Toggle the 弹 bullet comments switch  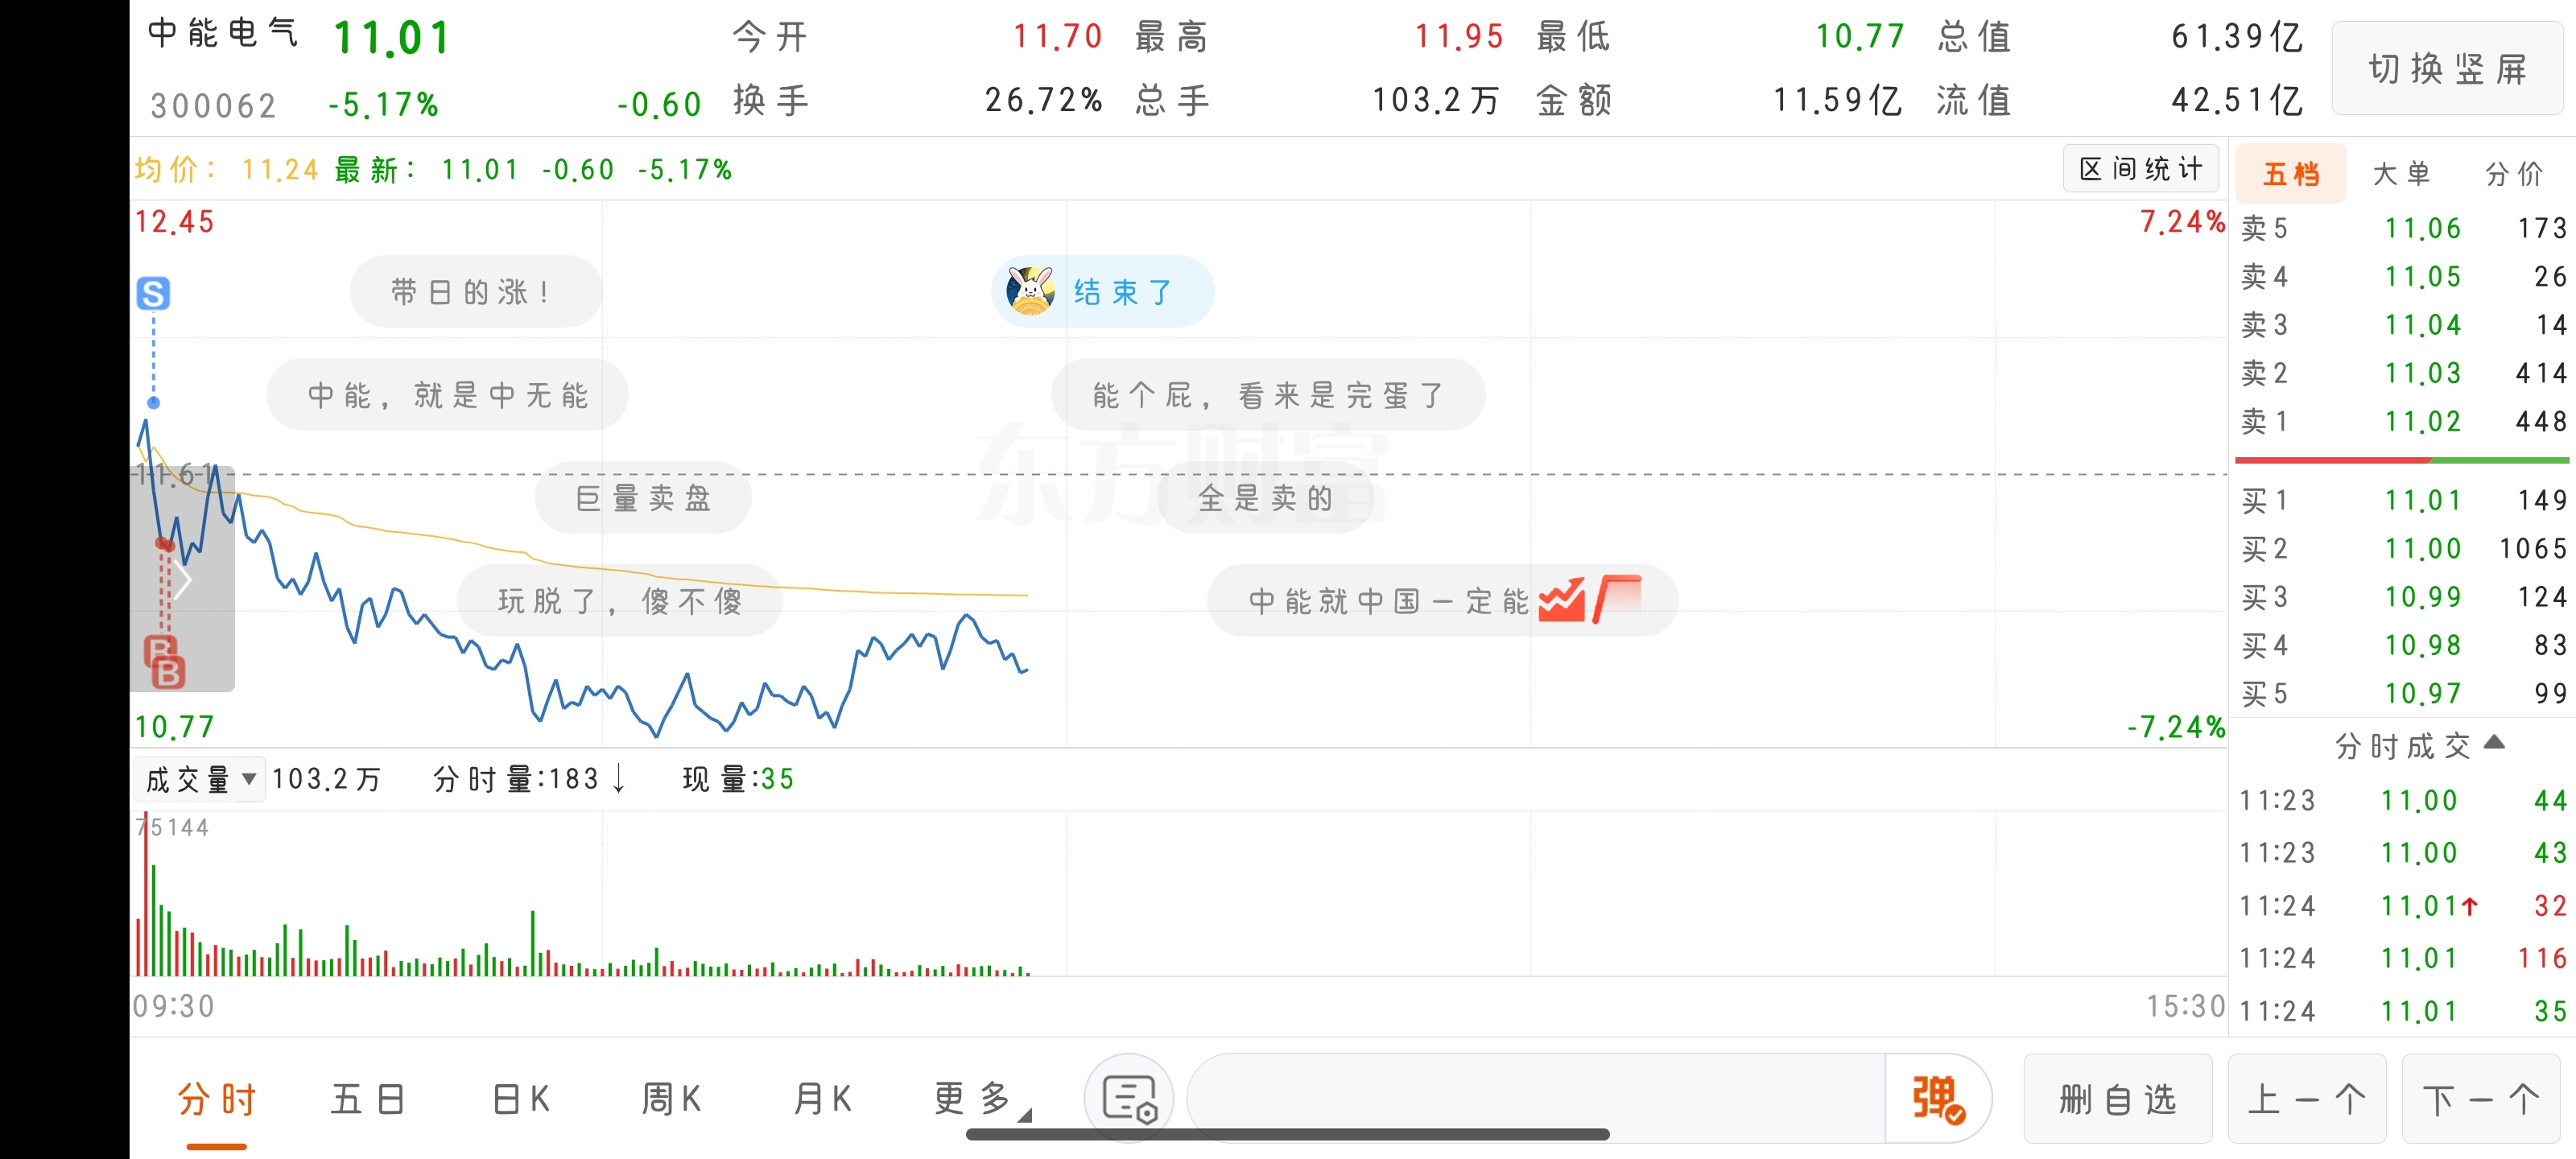pos(1937,1098)
